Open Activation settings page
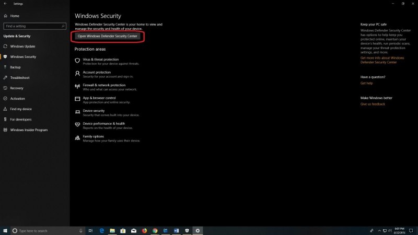 pyautogui.click(x=15, y=99)
